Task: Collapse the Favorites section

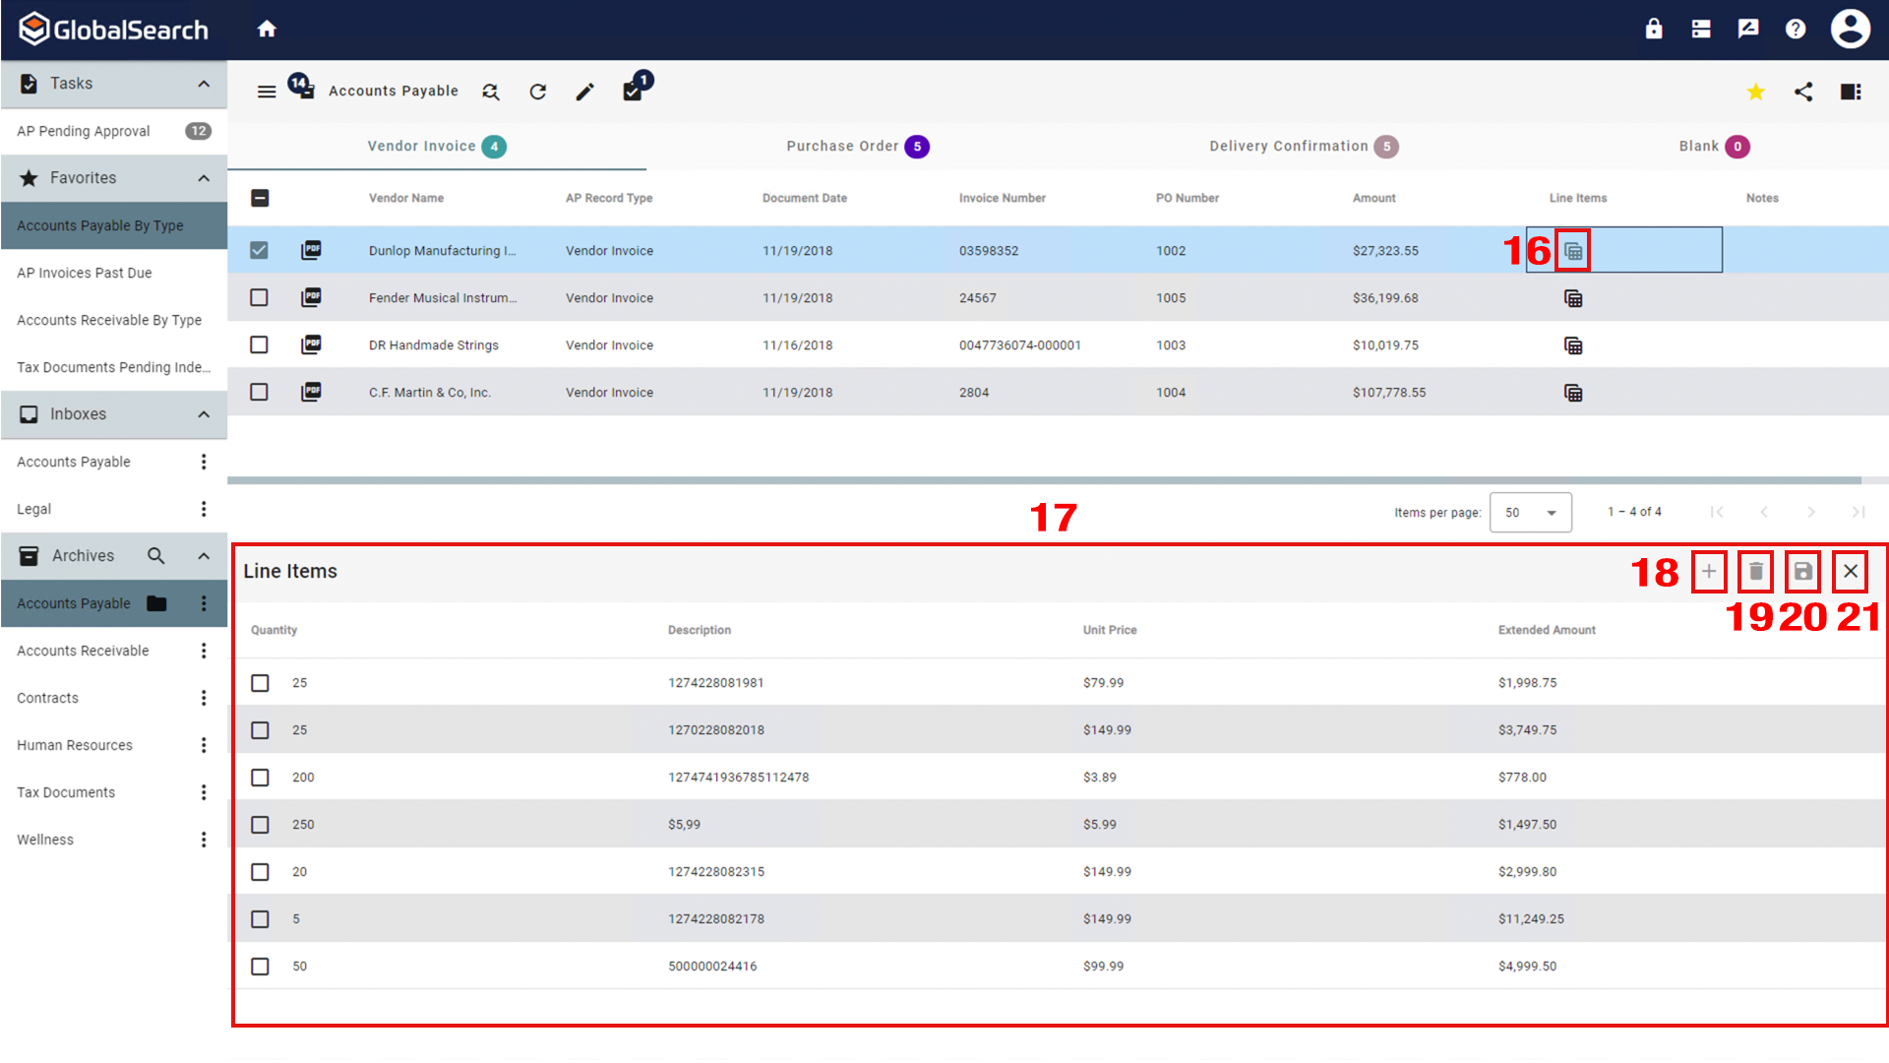Action: [204, 177]
